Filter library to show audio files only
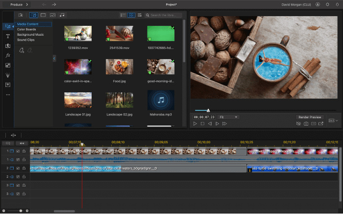343x214 pixels. pyautogui.click(x=62, y=15)
